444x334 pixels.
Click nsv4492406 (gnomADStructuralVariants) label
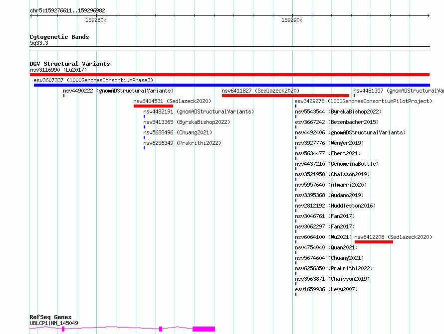350,132
